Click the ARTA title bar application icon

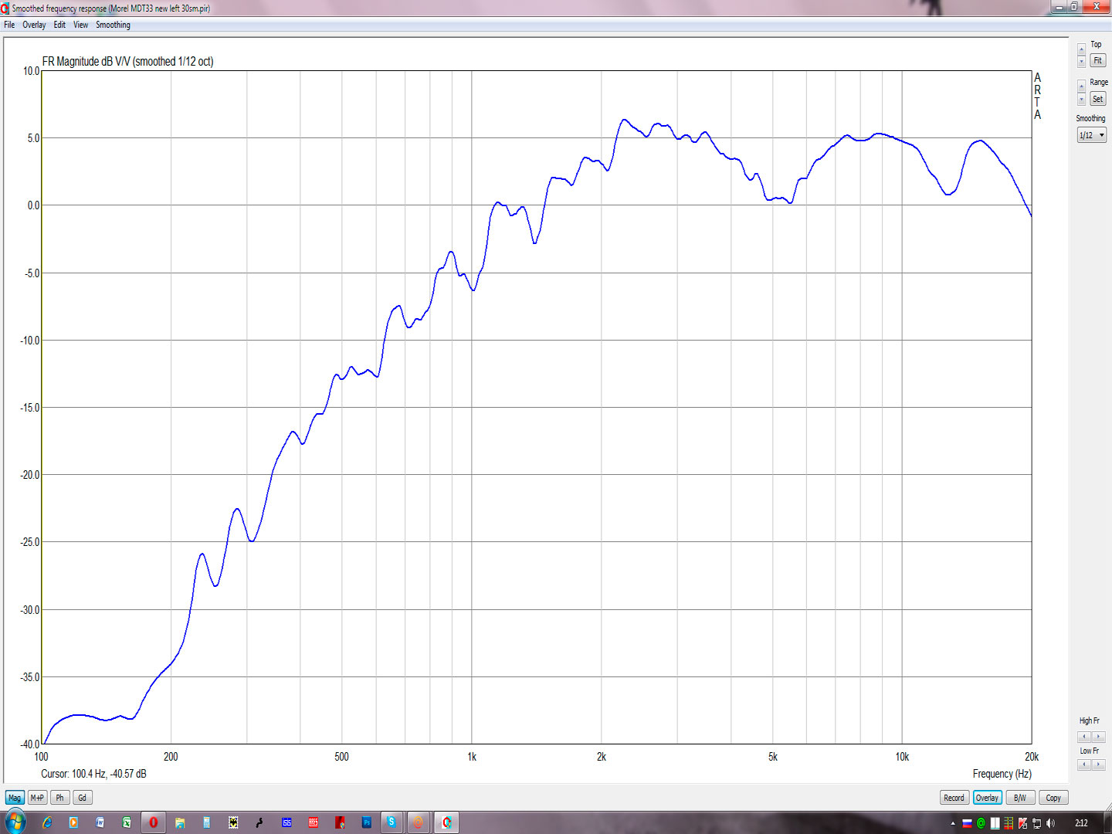[6, 8]
